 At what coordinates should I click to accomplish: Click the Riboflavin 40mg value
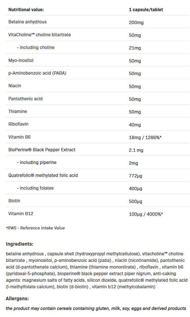click(x=135, y=125)
